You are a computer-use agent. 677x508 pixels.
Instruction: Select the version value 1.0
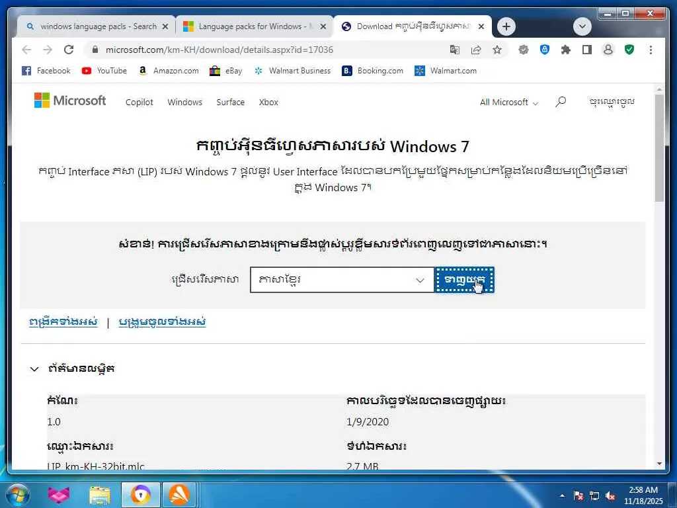pyautogui.click(x=54, y=421)
